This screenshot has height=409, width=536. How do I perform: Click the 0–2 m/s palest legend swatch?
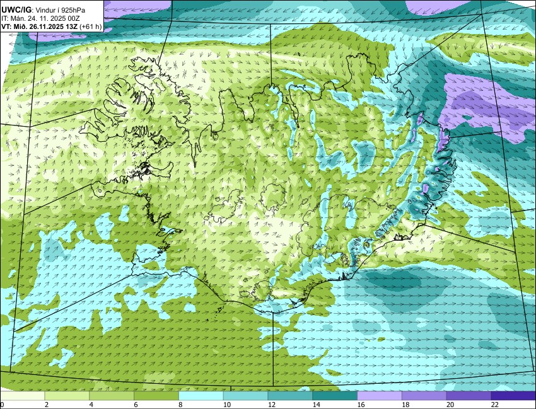(x=22, y=396)
